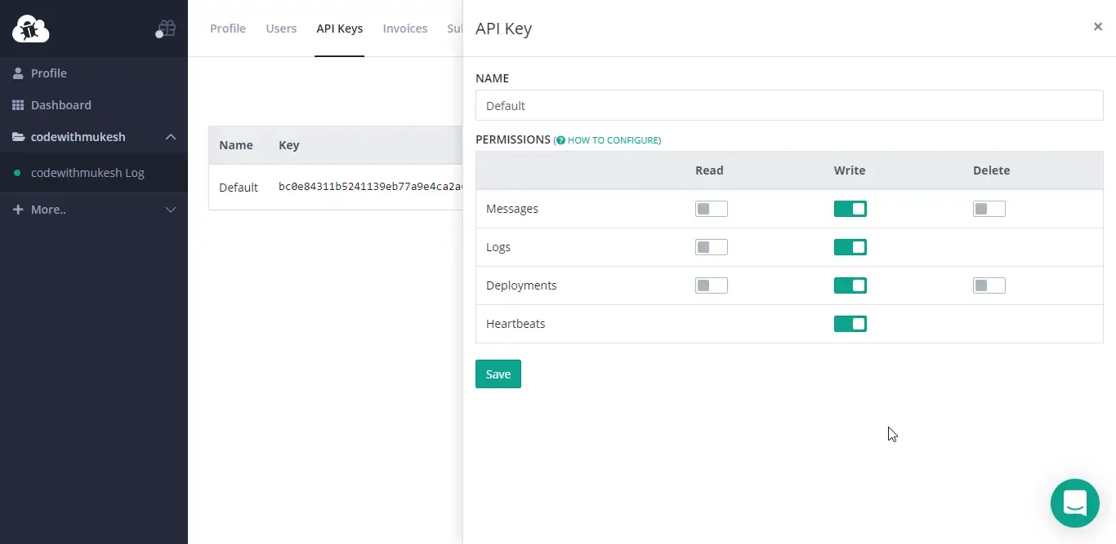Expand the More.. sidebar section
Screen dimensions: 1116x544
(171, 210)
